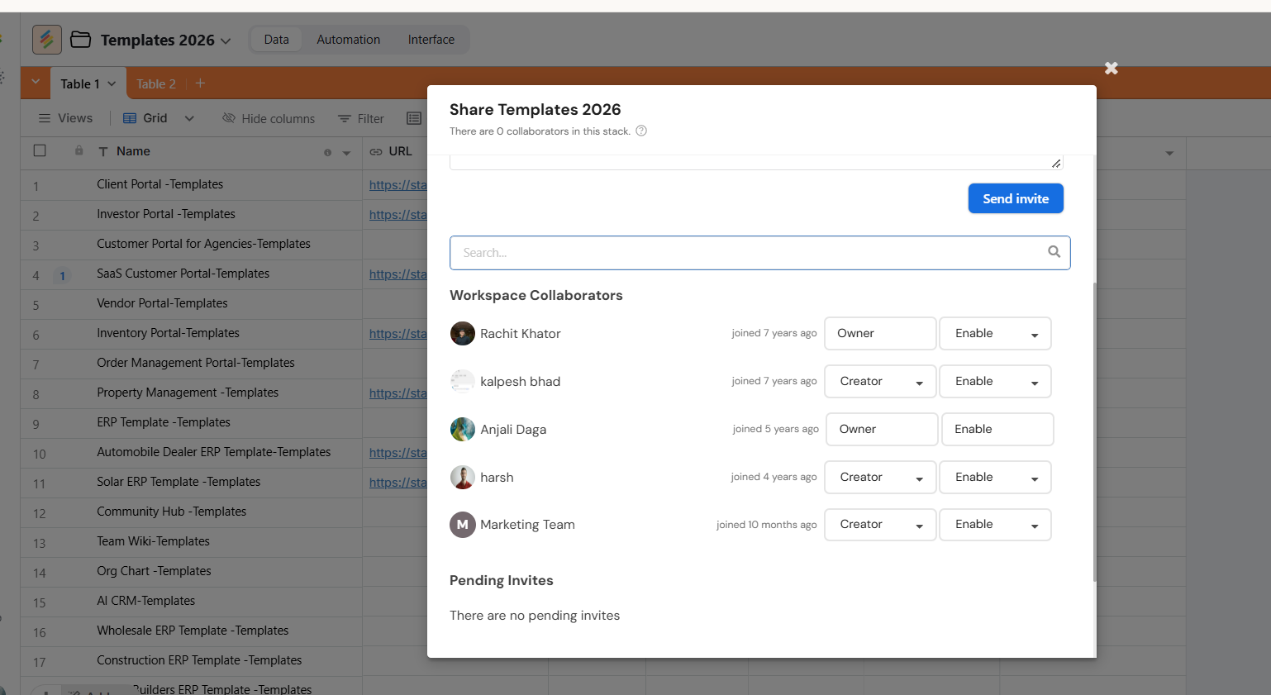
Task: Click the Hide columns button
Action: coord(269,118)
